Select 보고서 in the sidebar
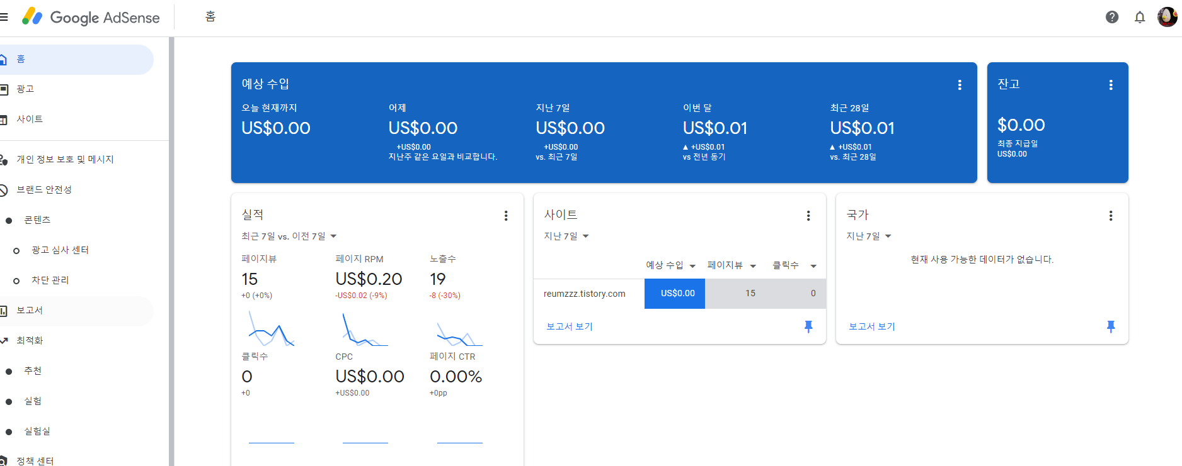The height and width of the screenshot is (466, 1182). tap(76, 311)
